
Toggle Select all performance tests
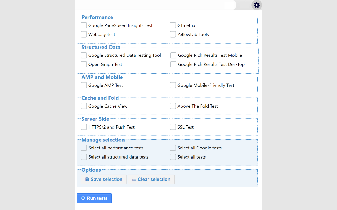click(x=84, y=148)
